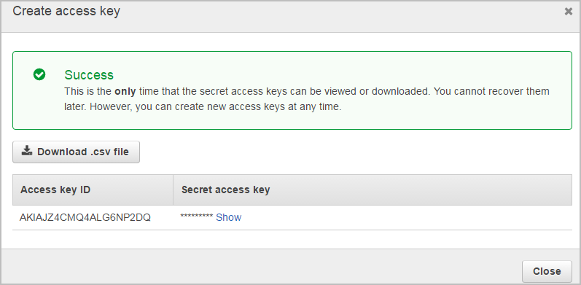Screen dimensions: 581x285
Task: Download the .csv file with the keys
Action: [x=77, y=152]
